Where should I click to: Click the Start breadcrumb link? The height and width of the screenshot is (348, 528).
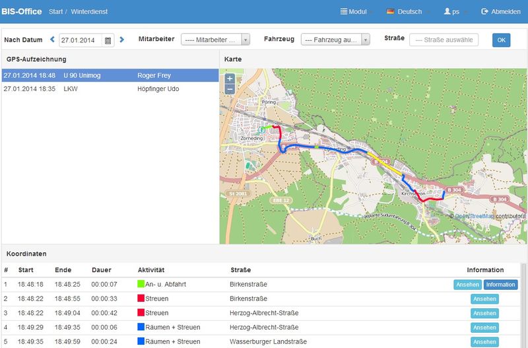[55, 12]
